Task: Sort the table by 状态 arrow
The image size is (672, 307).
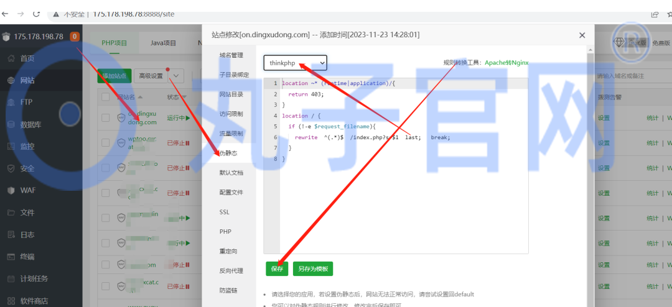Action: (184, 97)
